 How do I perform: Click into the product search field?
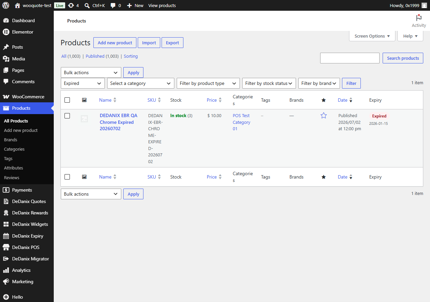pyautogui.click(x=350, y=58)
